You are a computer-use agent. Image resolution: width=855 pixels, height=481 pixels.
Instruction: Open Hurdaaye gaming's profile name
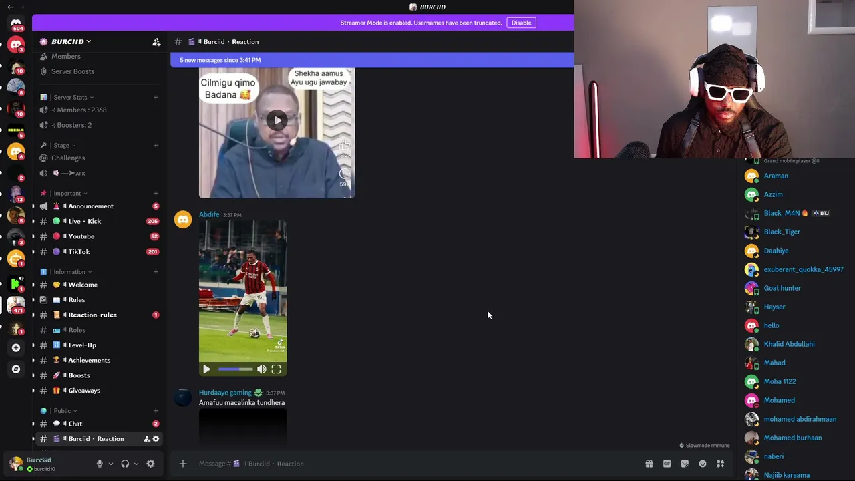225,393
